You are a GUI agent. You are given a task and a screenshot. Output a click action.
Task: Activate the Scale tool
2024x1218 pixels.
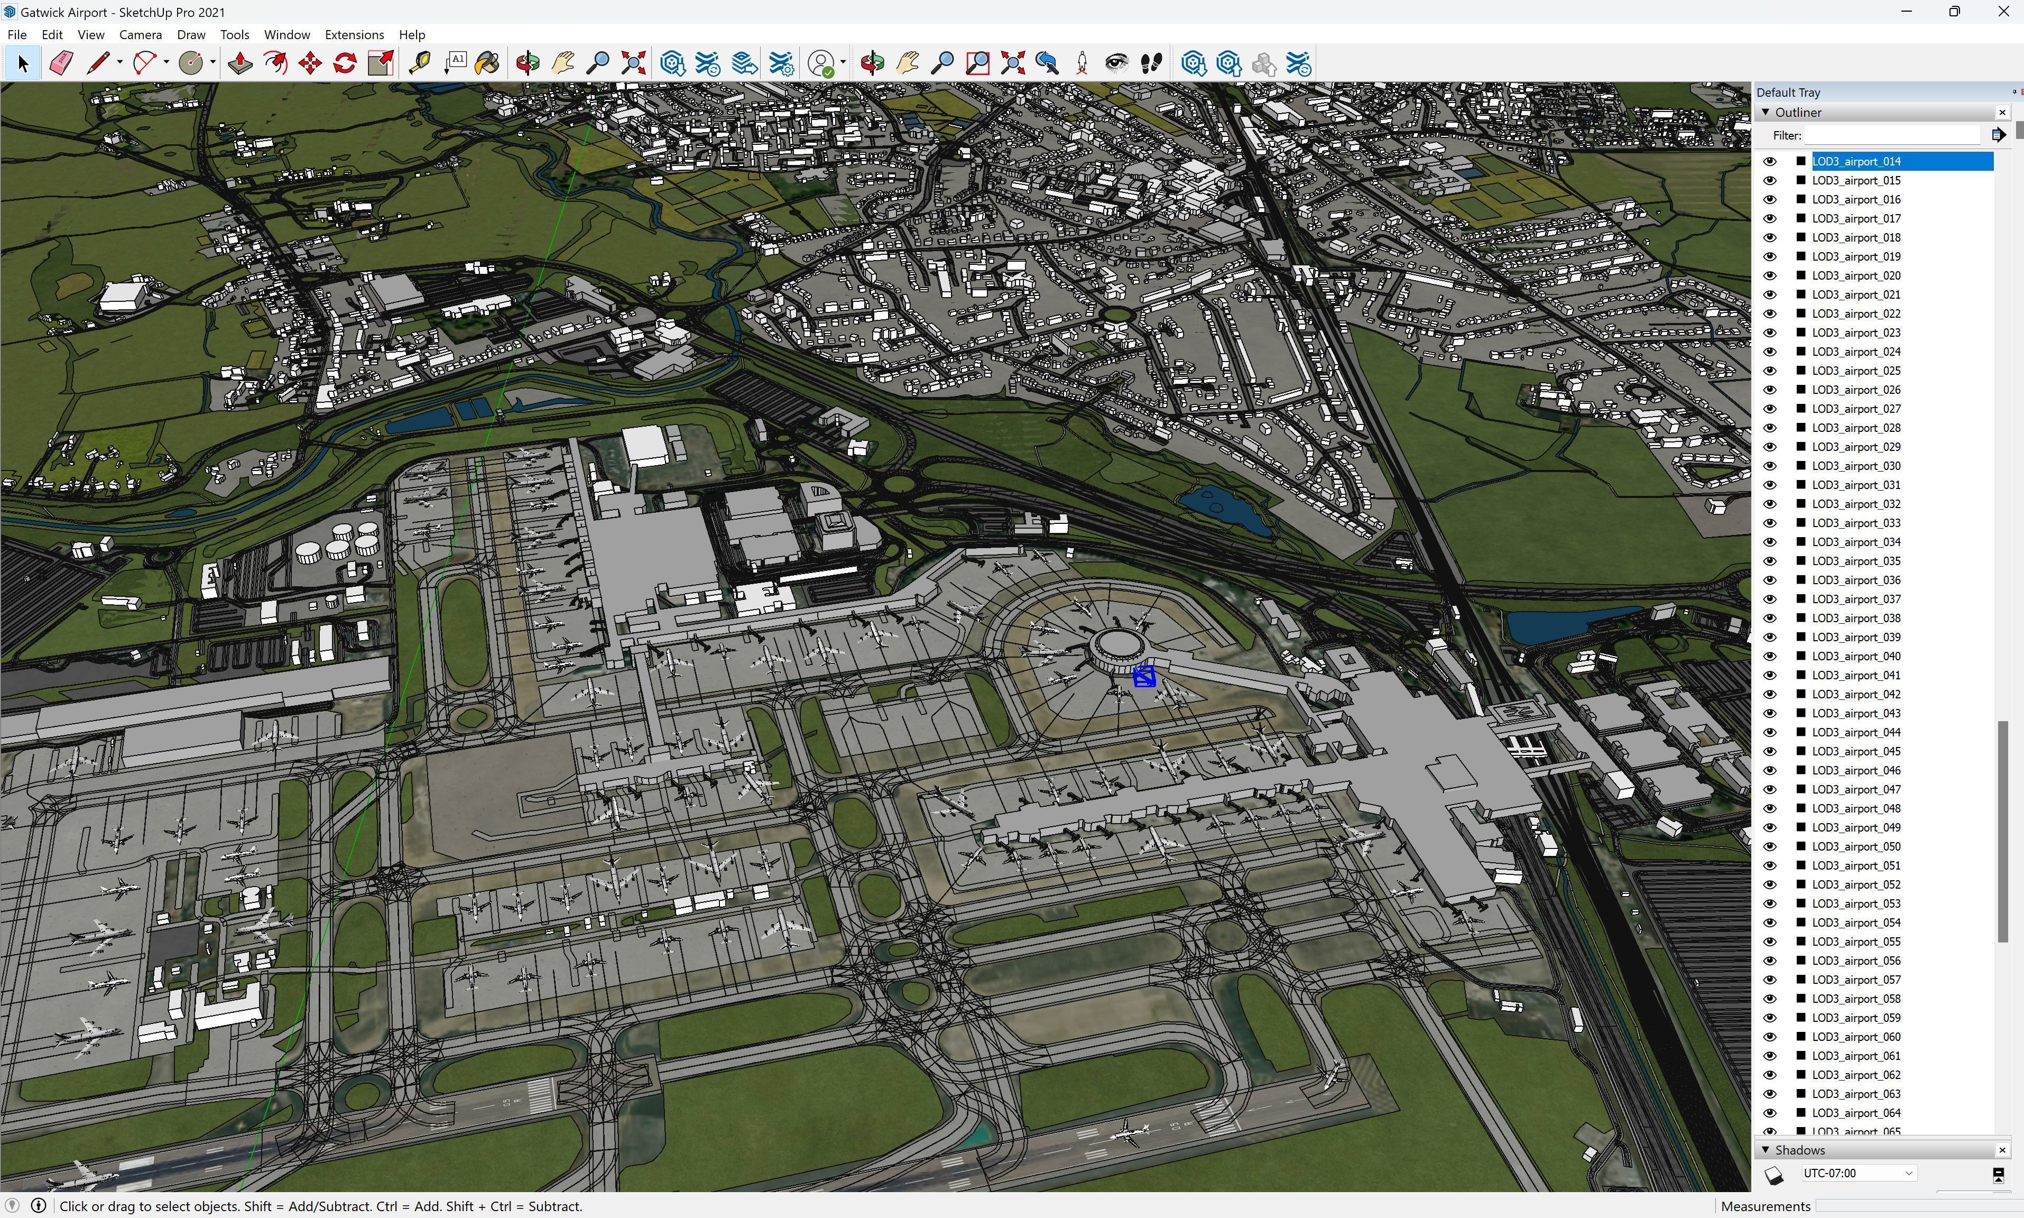[381, 63]
